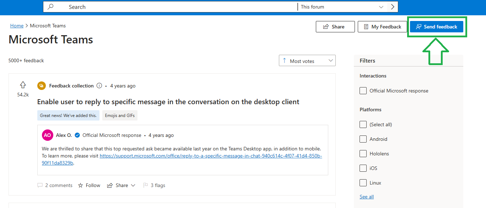
Task: Open the 2 comments link
Action: point(55,185)
